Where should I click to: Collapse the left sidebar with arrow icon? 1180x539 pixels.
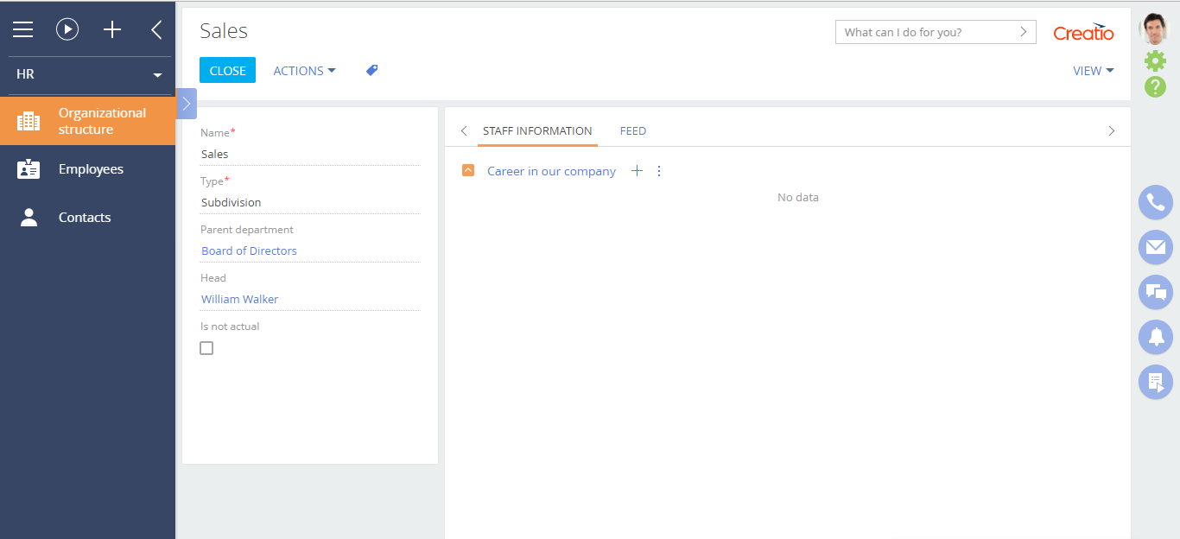click(x=156, y=30)
